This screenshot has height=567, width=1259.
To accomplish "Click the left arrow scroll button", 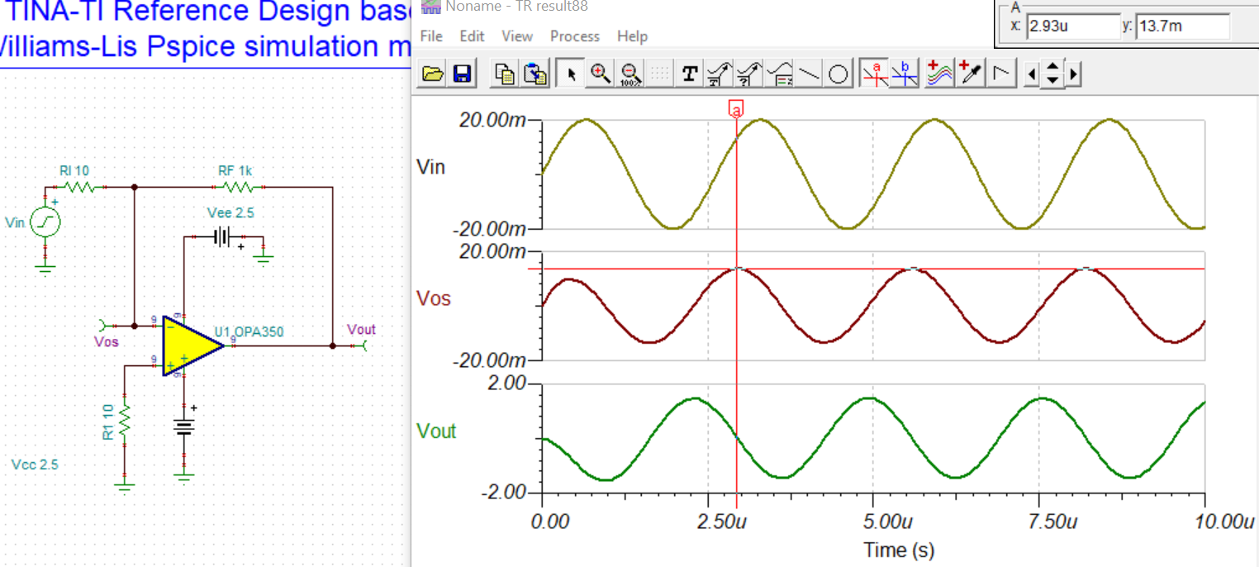I will 1030,74.
